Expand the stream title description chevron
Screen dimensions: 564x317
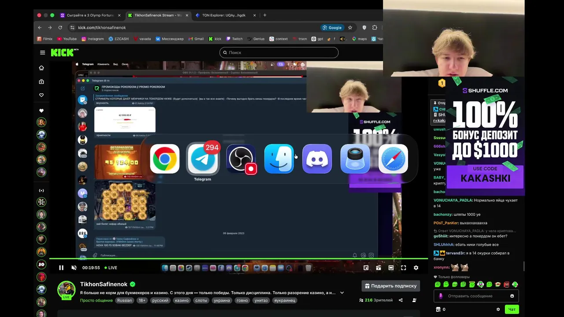pyautogui.click(x=342, y=293)
